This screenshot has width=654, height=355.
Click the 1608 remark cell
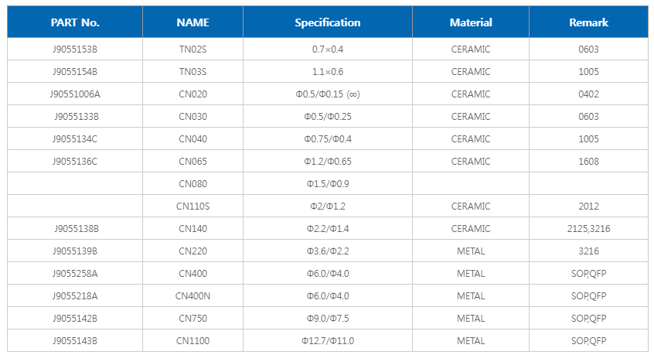pos(588,162)
